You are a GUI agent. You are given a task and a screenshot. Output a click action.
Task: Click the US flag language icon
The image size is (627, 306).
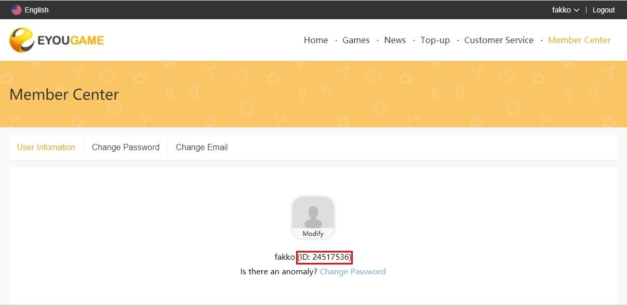coord(17,10)
